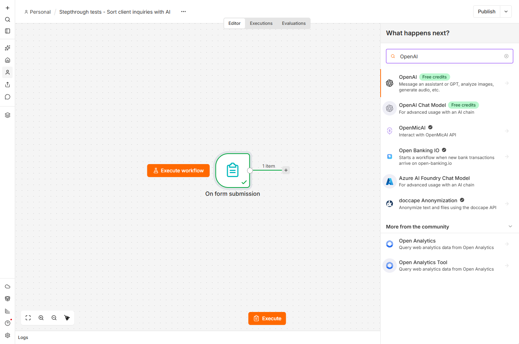
Task: Choose the OpenAI Chat Model result
Action: point(449,108)
